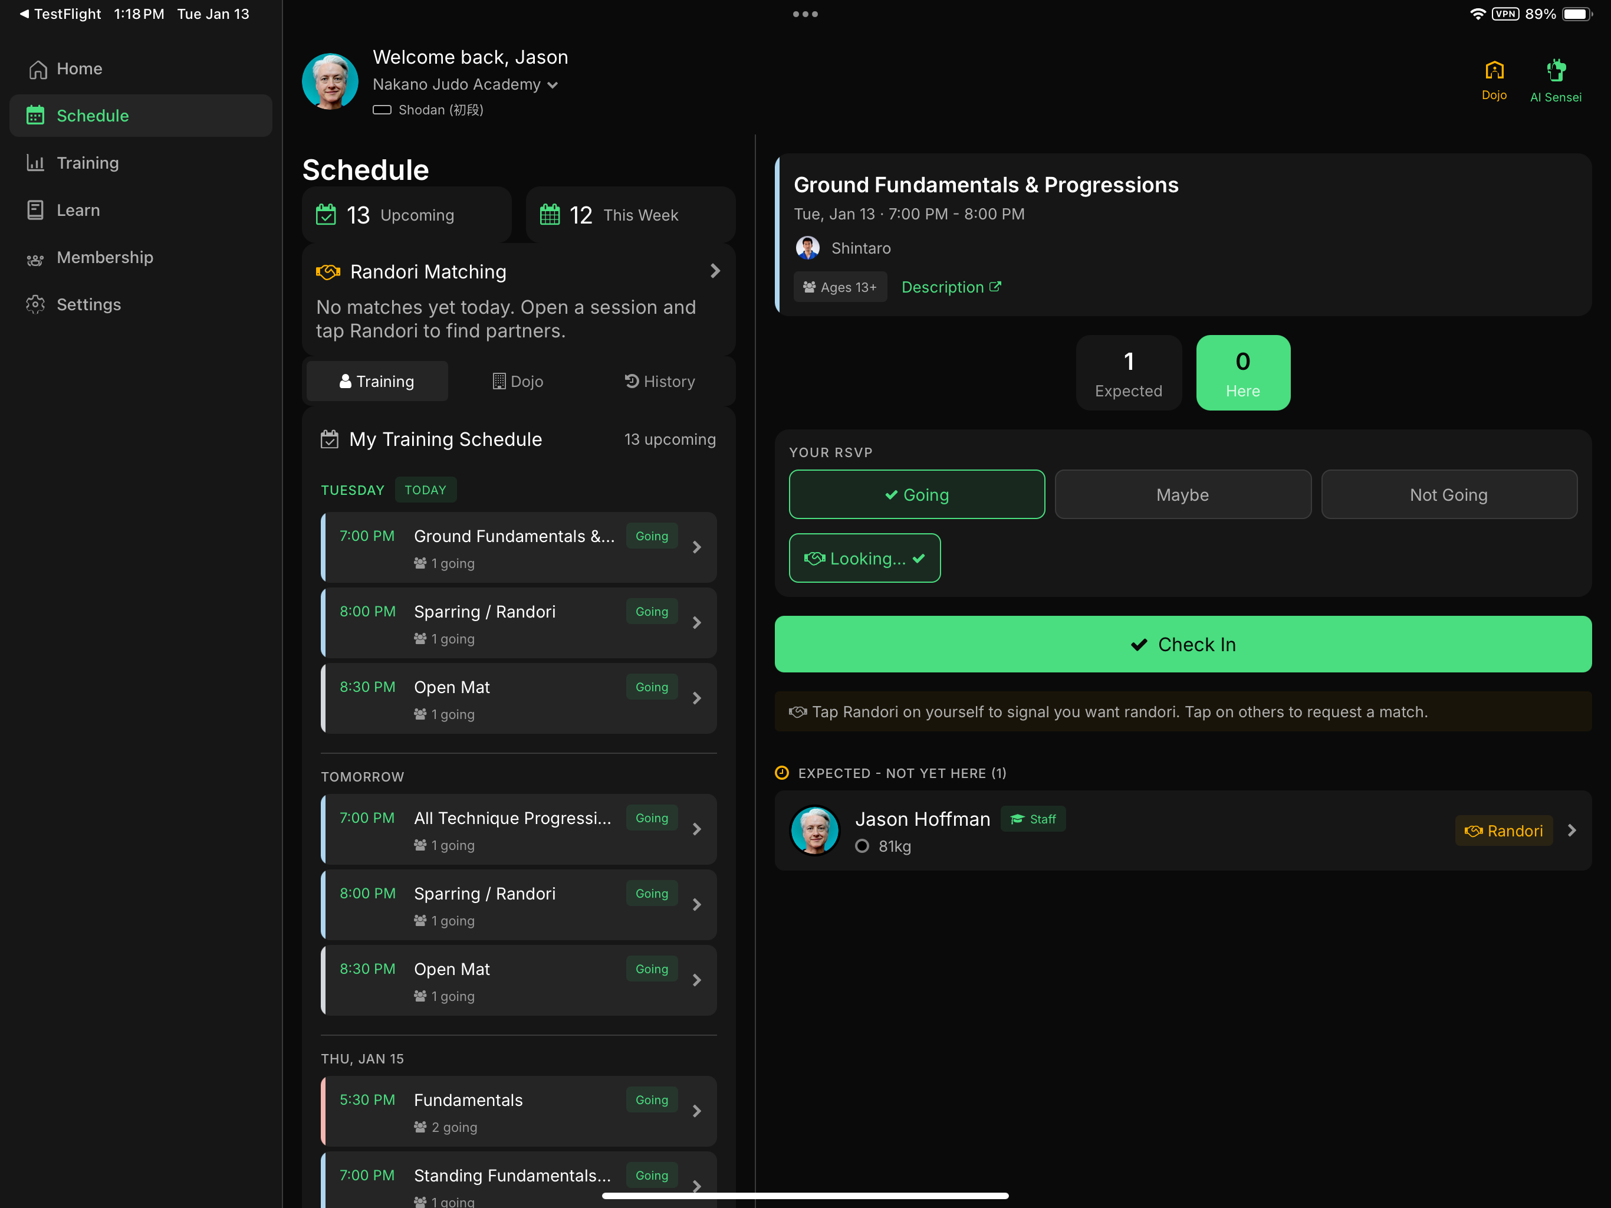Tap the My Training Schedule calendar icon
This screenshot has width=1611, height=1208.
330,439
